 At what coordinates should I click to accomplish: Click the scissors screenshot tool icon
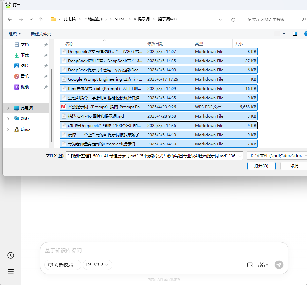tap(262, 265)
